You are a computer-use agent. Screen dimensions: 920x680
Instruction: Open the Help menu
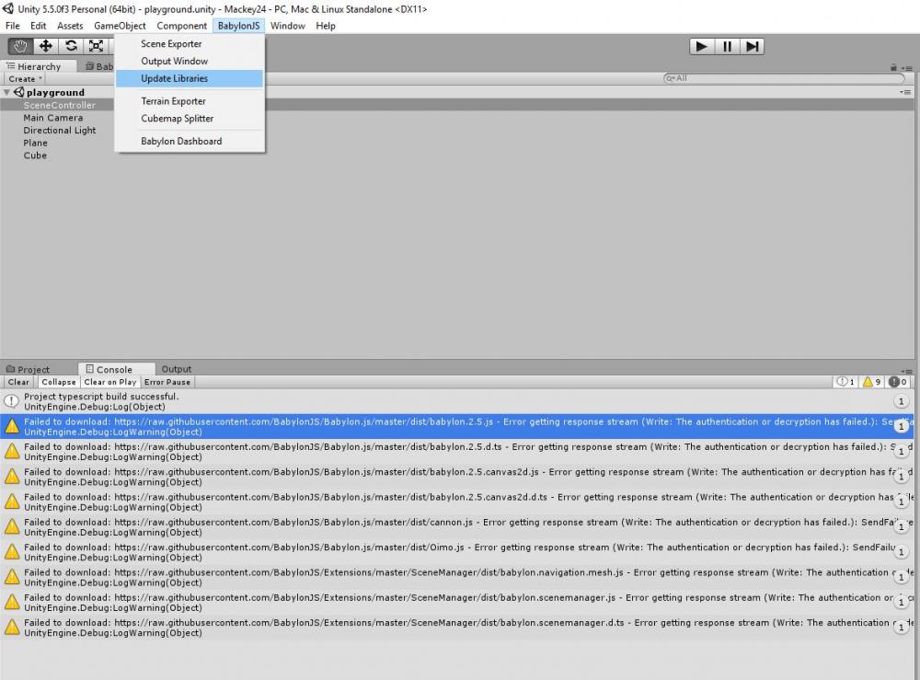coord(326,26)
